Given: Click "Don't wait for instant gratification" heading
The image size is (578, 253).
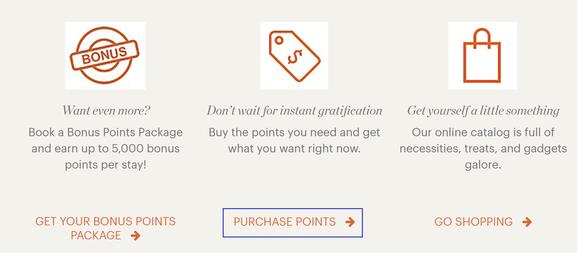Looking at the screenshot, I should pyautogui.click(x=294, y=111).
